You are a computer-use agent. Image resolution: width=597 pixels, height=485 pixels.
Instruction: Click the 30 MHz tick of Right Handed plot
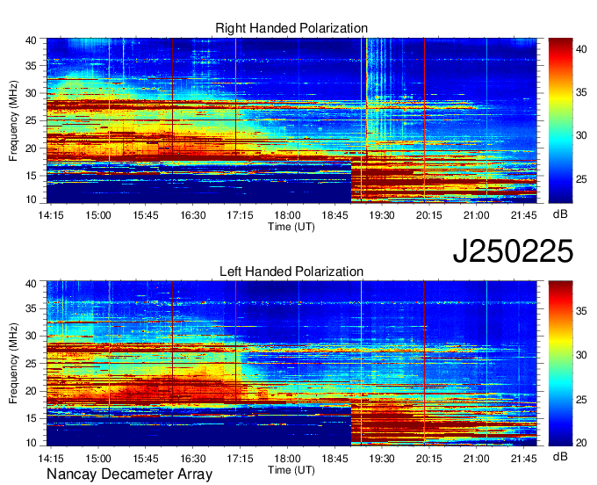click(32, 93)
